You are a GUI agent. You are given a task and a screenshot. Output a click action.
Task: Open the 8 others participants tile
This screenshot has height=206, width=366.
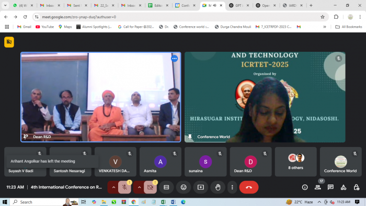pos(295,162)
